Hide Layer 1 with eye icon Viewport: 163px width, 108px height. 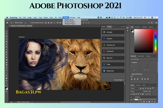click(x=131, y=100)
